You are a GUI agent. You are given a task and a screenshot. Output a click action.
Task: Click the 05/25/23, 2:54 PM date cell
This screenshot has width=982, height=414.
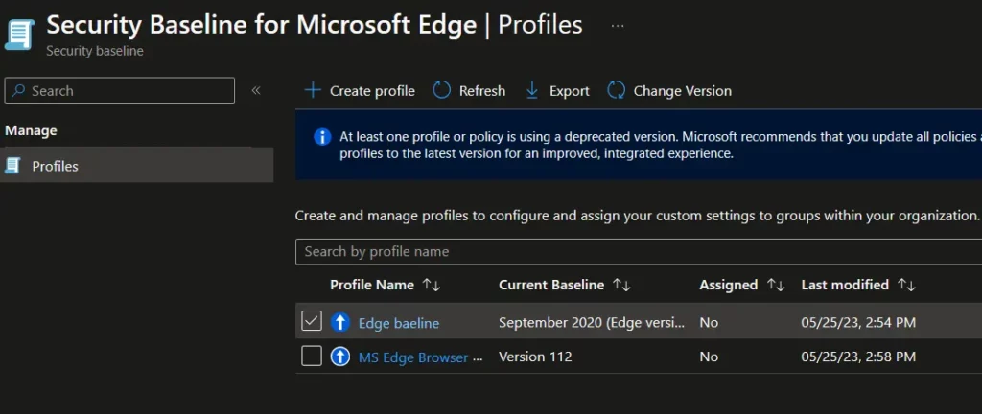pyautogui.click(x=858, y=323)
